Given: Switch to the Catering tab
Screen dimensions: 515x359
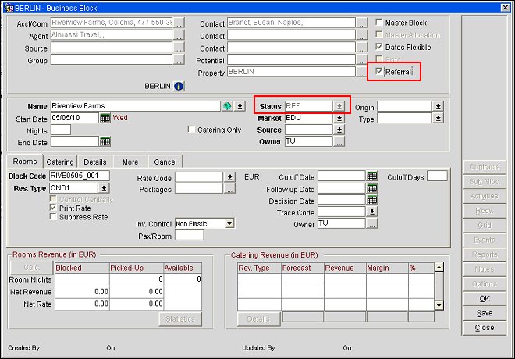Looking at the screenshot, I should tap(59, 162).
